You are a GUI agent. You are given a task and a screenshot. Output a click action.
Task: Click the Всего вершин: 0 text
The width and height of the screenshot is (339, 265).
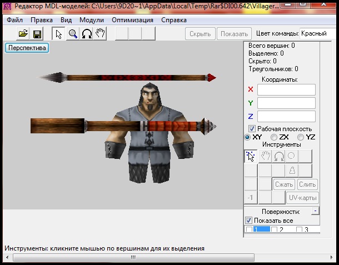coord(272,46)
